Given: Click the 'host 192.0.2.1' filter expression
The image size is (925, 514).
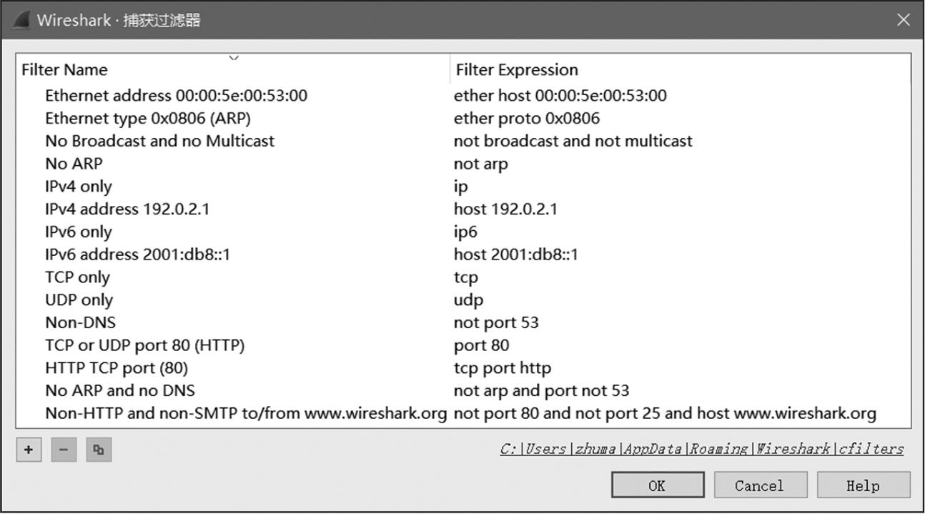Looking at the screenshot, I should (x=505, y=209).
